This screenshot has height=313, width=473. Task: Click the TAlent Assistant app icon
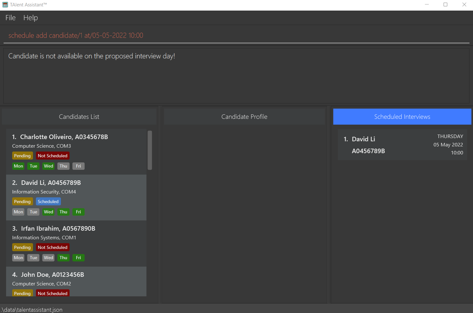pos(5,5)
